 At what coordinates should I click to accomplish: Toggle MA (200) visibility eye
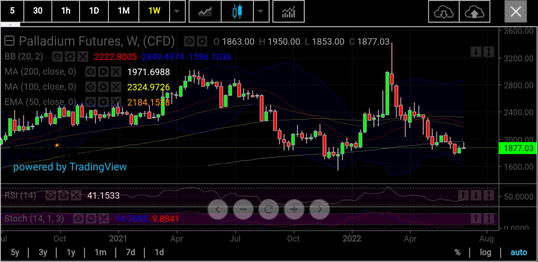pyautogui.click(x=90, y=72)
